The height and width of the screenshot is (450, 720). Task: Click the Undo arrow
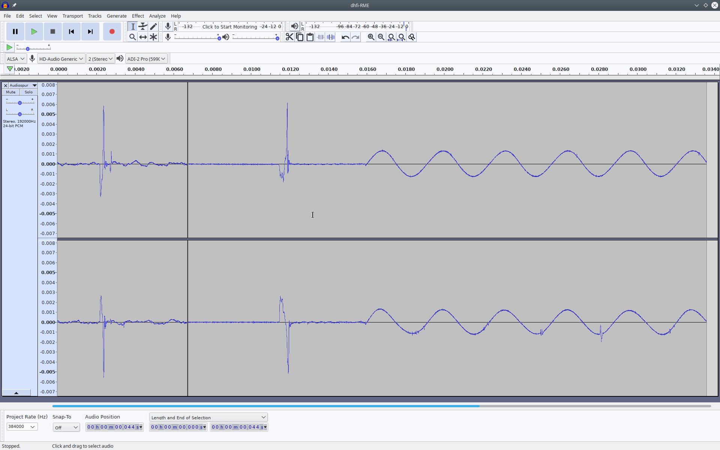(345, 37)
